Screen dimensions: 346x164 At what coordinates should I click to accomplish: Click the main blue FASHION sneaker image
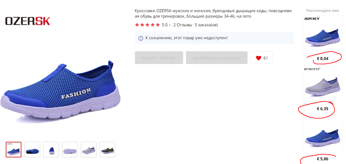tap(60, 91)
